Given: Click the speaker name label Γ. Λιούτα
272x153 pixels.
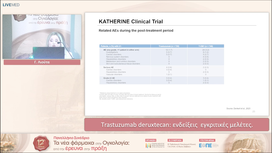Looking at the screenshot, I should [42, 62].
